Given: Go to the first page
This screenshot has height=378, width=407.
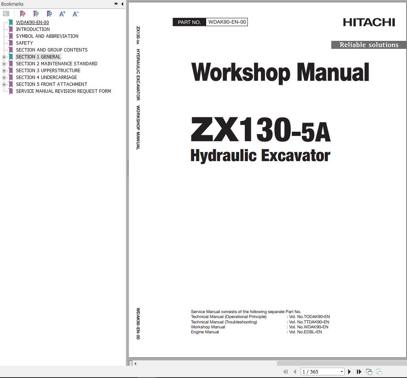Looking at the screenshot, I should coord(285,372).
